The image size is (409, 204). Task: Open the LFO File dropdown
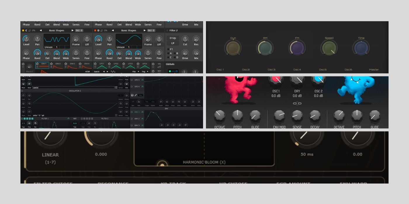coord(136,71)
